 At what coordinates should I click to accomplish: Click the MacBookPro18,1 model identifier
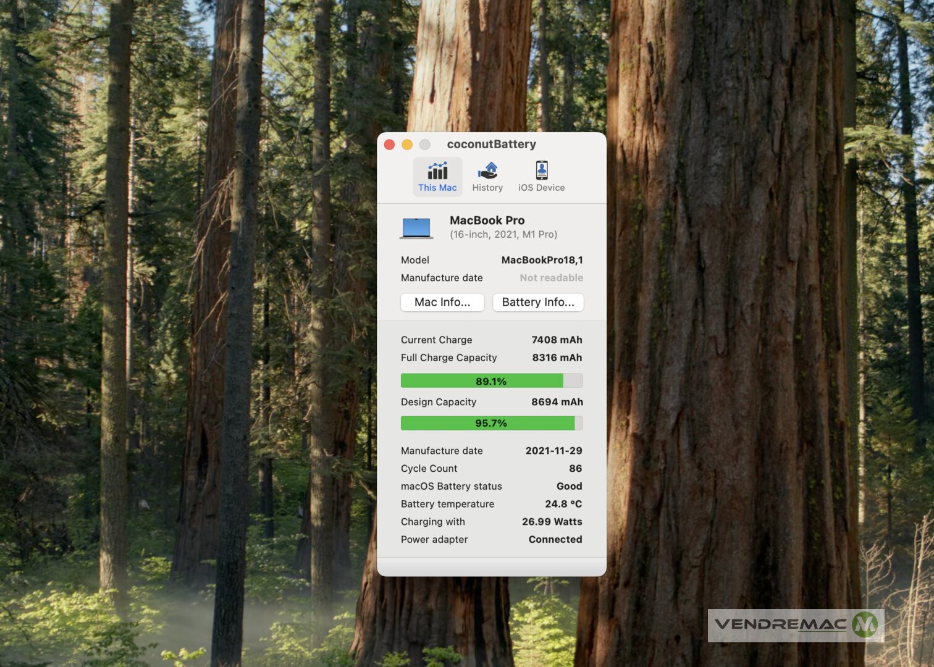pos(542,260)
